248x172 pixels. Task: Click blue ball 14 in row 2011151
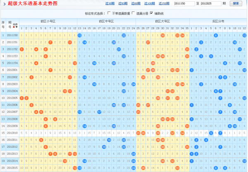coord(84,42)
